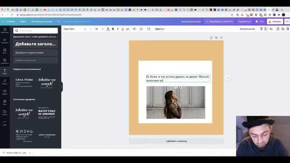Bookmark this page with star icon
The image size is (290, 163).
(232, 15)
